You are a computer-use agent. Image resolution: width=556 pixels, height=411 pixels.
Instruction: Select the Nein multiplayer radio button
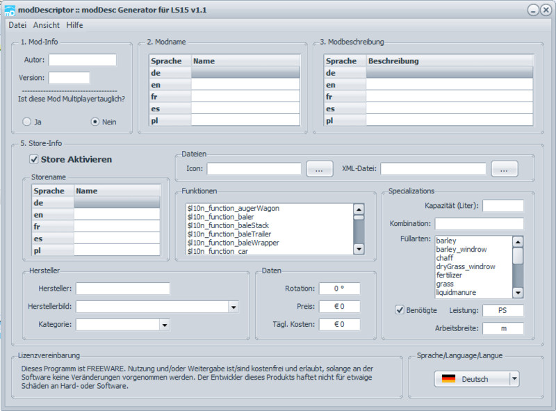coord(95,122)
